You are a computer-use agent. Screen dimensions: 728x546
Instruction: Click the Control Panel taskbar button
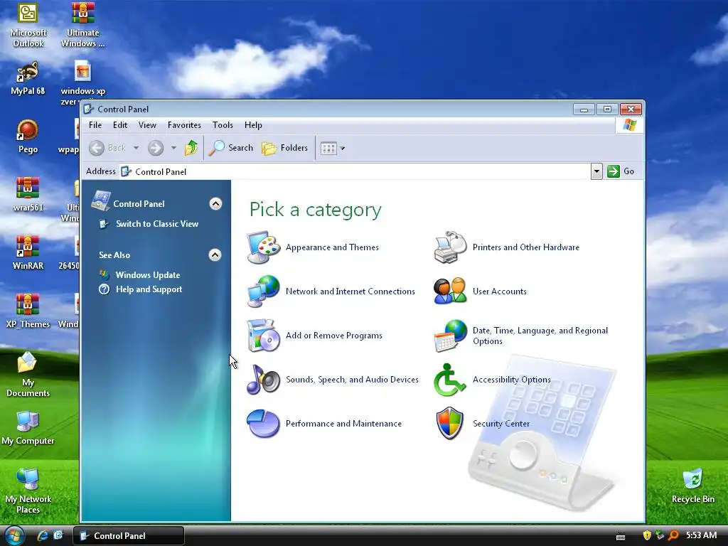(129, 536)
